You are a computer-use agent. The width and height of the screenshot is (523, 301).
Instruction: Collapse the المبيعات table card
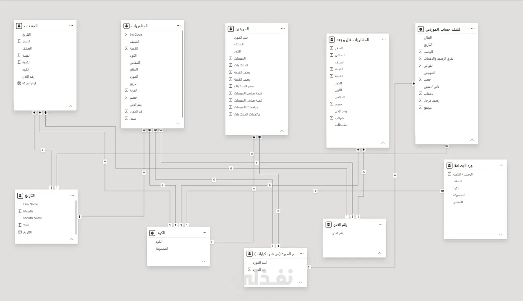click(x=70, y=106)
